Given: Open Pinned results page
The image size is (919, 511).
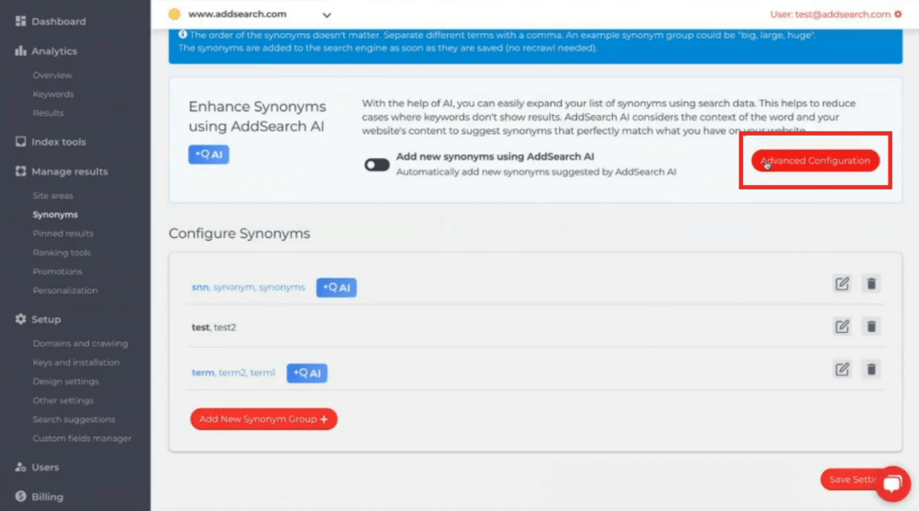Looking at the screenshot, I should (64, 233).
